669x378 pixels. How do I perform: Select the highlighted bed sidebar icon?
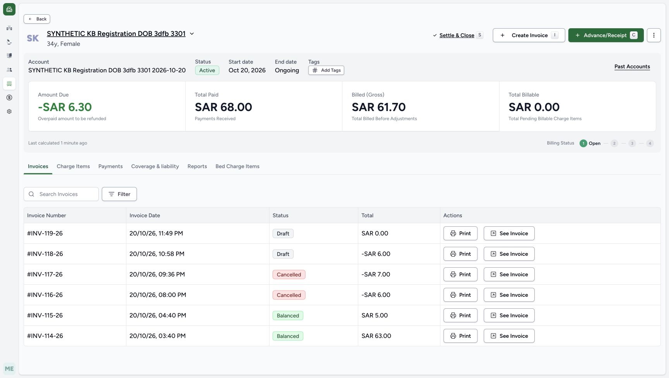tap(9, 84)
